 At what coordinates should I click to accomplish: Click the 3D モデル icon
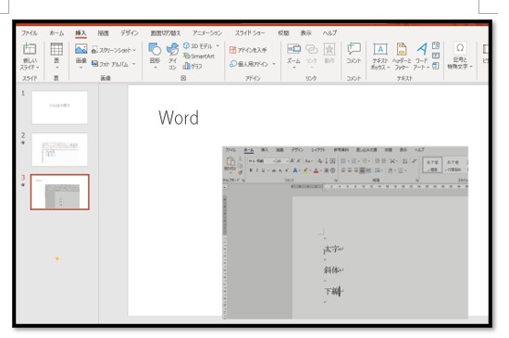186,45
